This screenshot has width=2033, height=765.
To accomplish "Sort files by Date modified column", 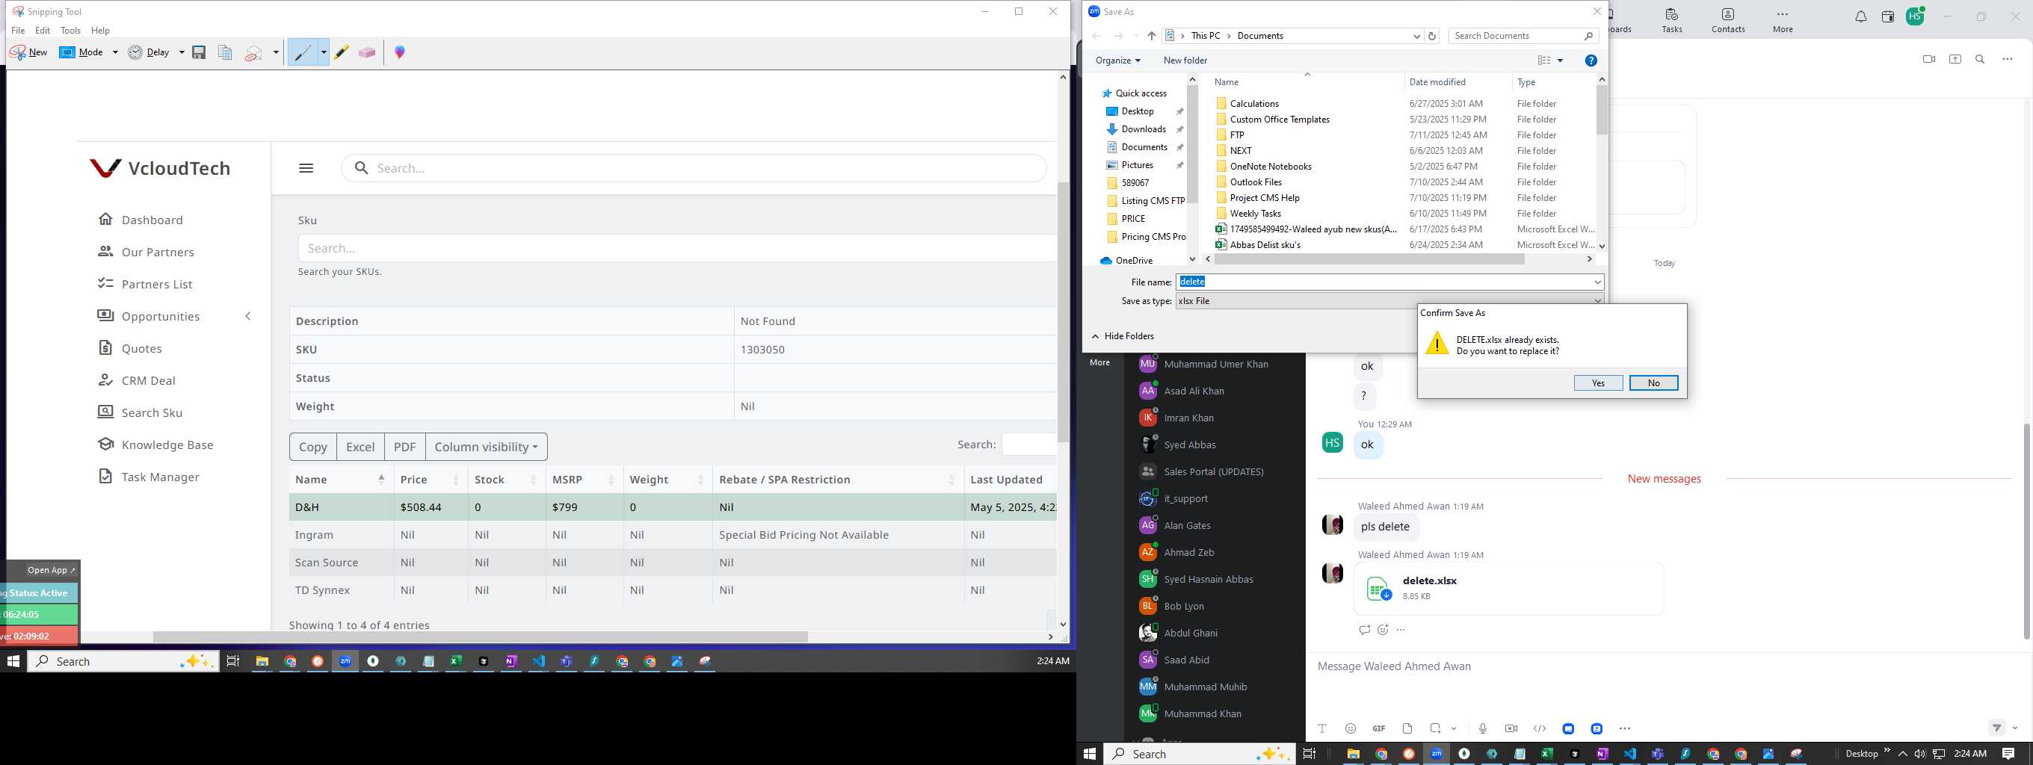I will click(1437, 82).
